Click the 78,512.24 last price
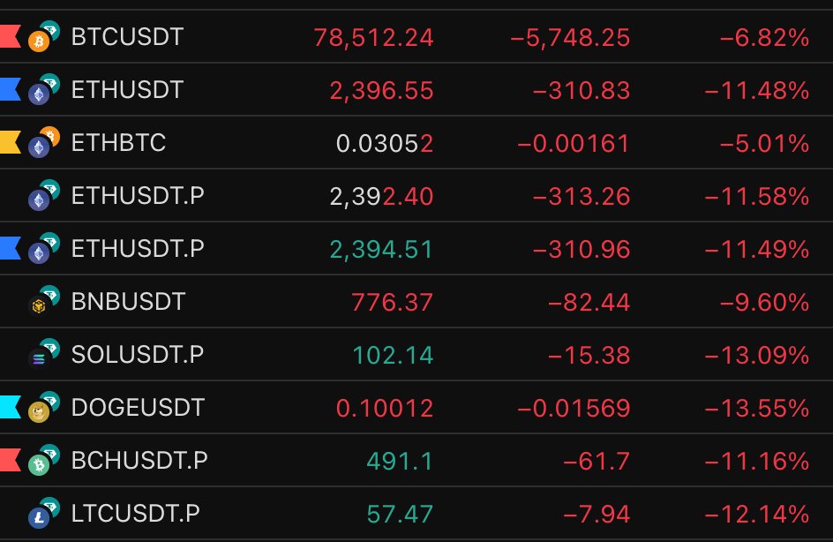This screenshot has height=542, width=833. (373, 37)
